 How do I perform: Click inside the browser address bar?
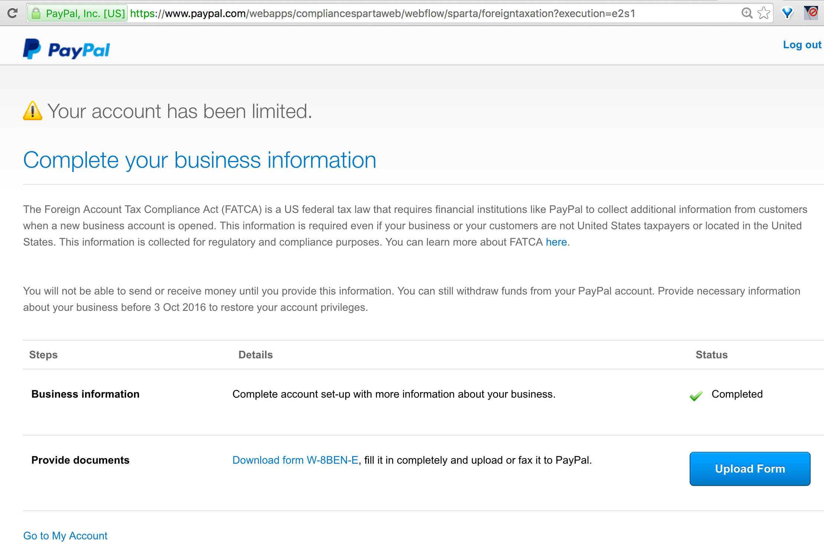[x=371, y=14]
